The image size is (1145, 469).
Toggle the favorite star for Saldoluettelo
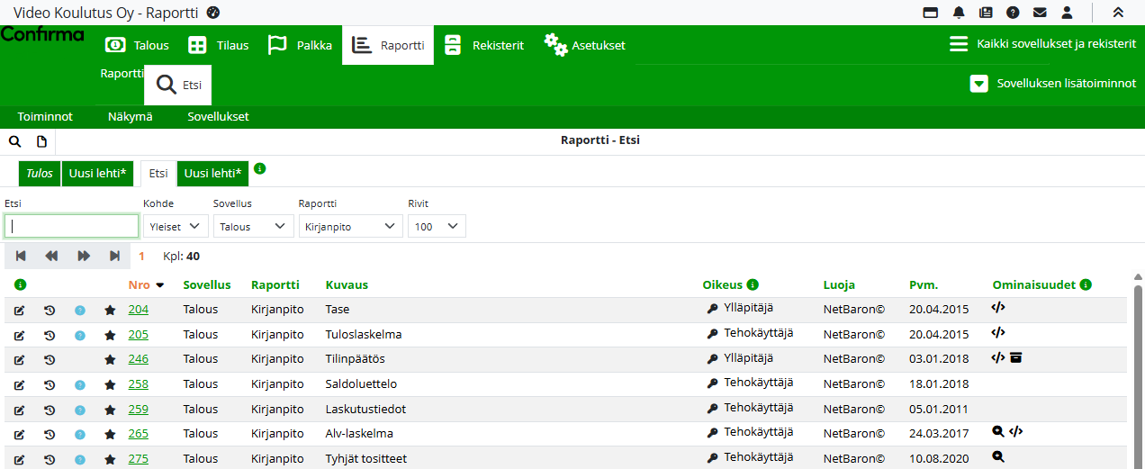pos(110,384)
